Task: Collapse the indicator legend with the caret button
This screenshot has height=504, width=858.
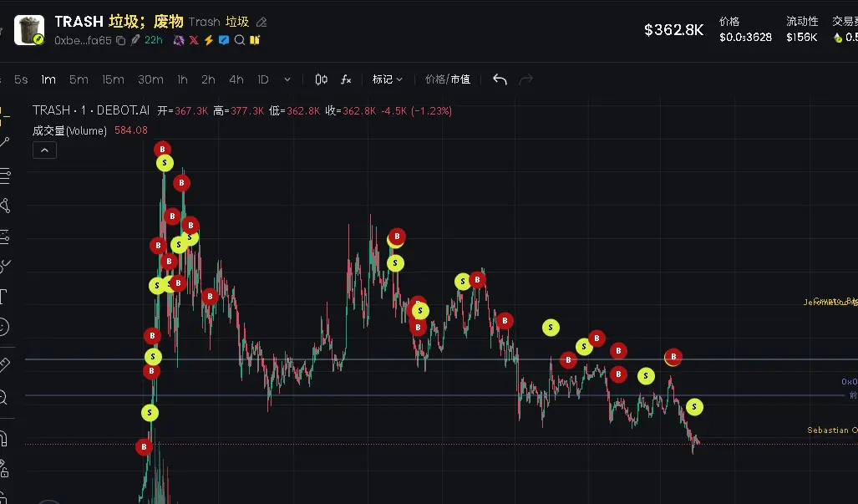Action: 44,150
